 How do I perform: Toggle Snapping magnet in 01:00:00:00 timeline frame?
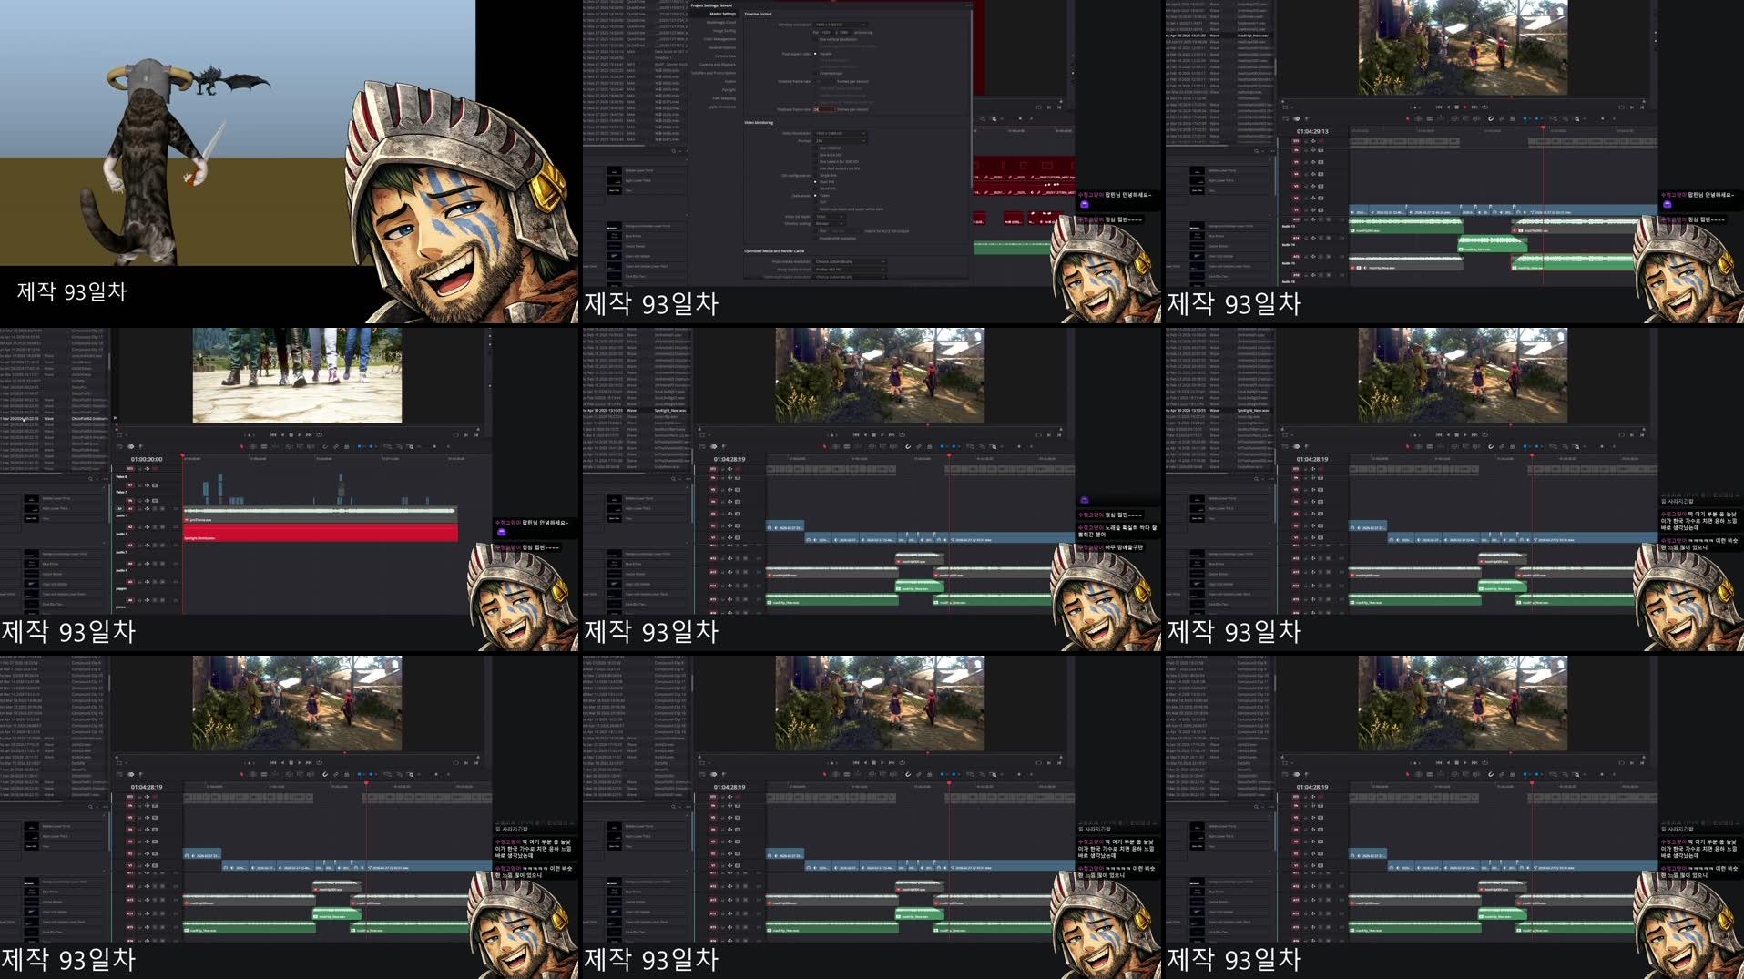(324, 446)
